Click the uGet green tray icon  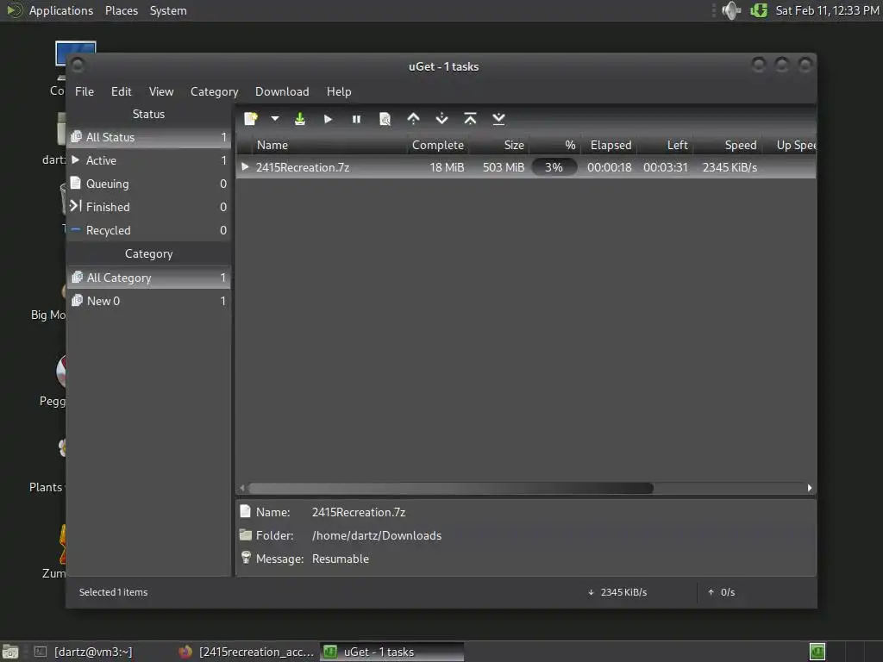coord(759,10)
